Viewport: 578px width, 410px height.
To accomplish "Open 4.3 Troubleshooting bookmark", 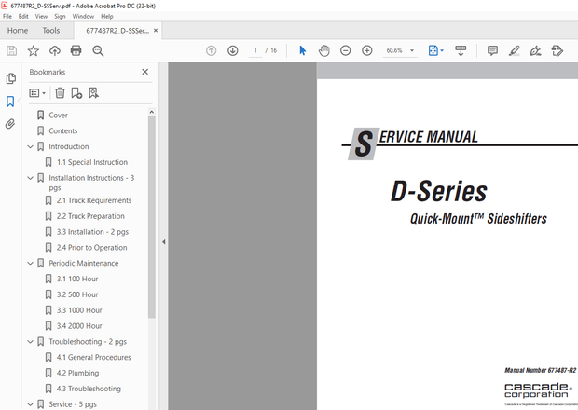I will (x=89, y=389).
